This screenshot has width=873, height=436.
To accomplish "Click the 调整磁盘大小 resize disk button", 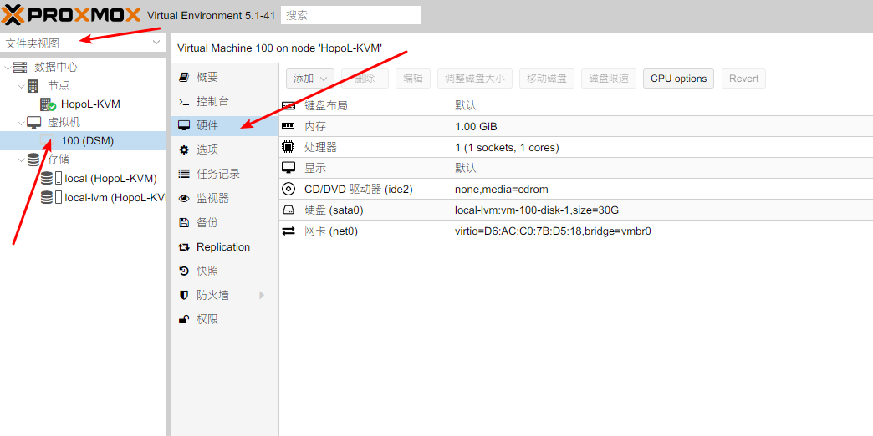I will (474, 79).
